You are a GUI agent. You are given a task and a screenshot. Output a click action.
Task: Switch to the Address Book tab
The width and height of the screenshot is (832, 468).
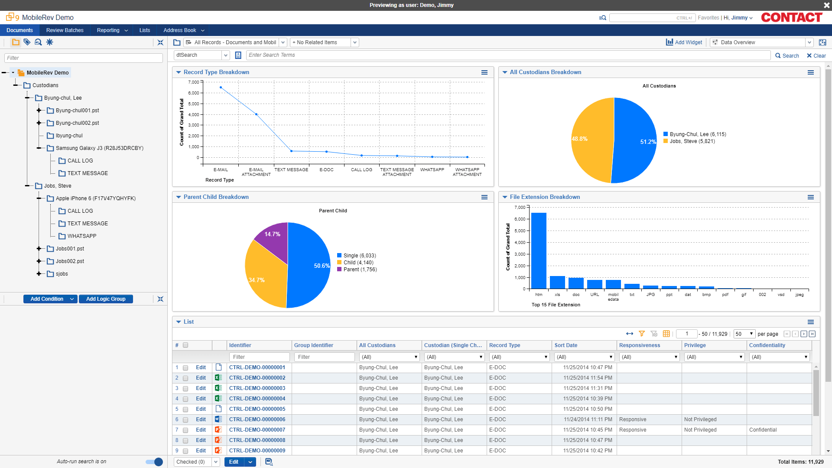pyautogui.click(x=179, y=30)
